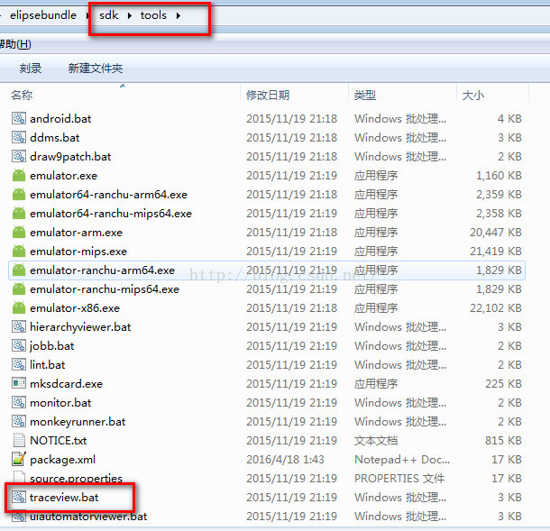Select the file name emulator-ranchu-arm64.exe
Image resolution: width=550 pixels, height=531 pixels.
(x=103, y=270)
